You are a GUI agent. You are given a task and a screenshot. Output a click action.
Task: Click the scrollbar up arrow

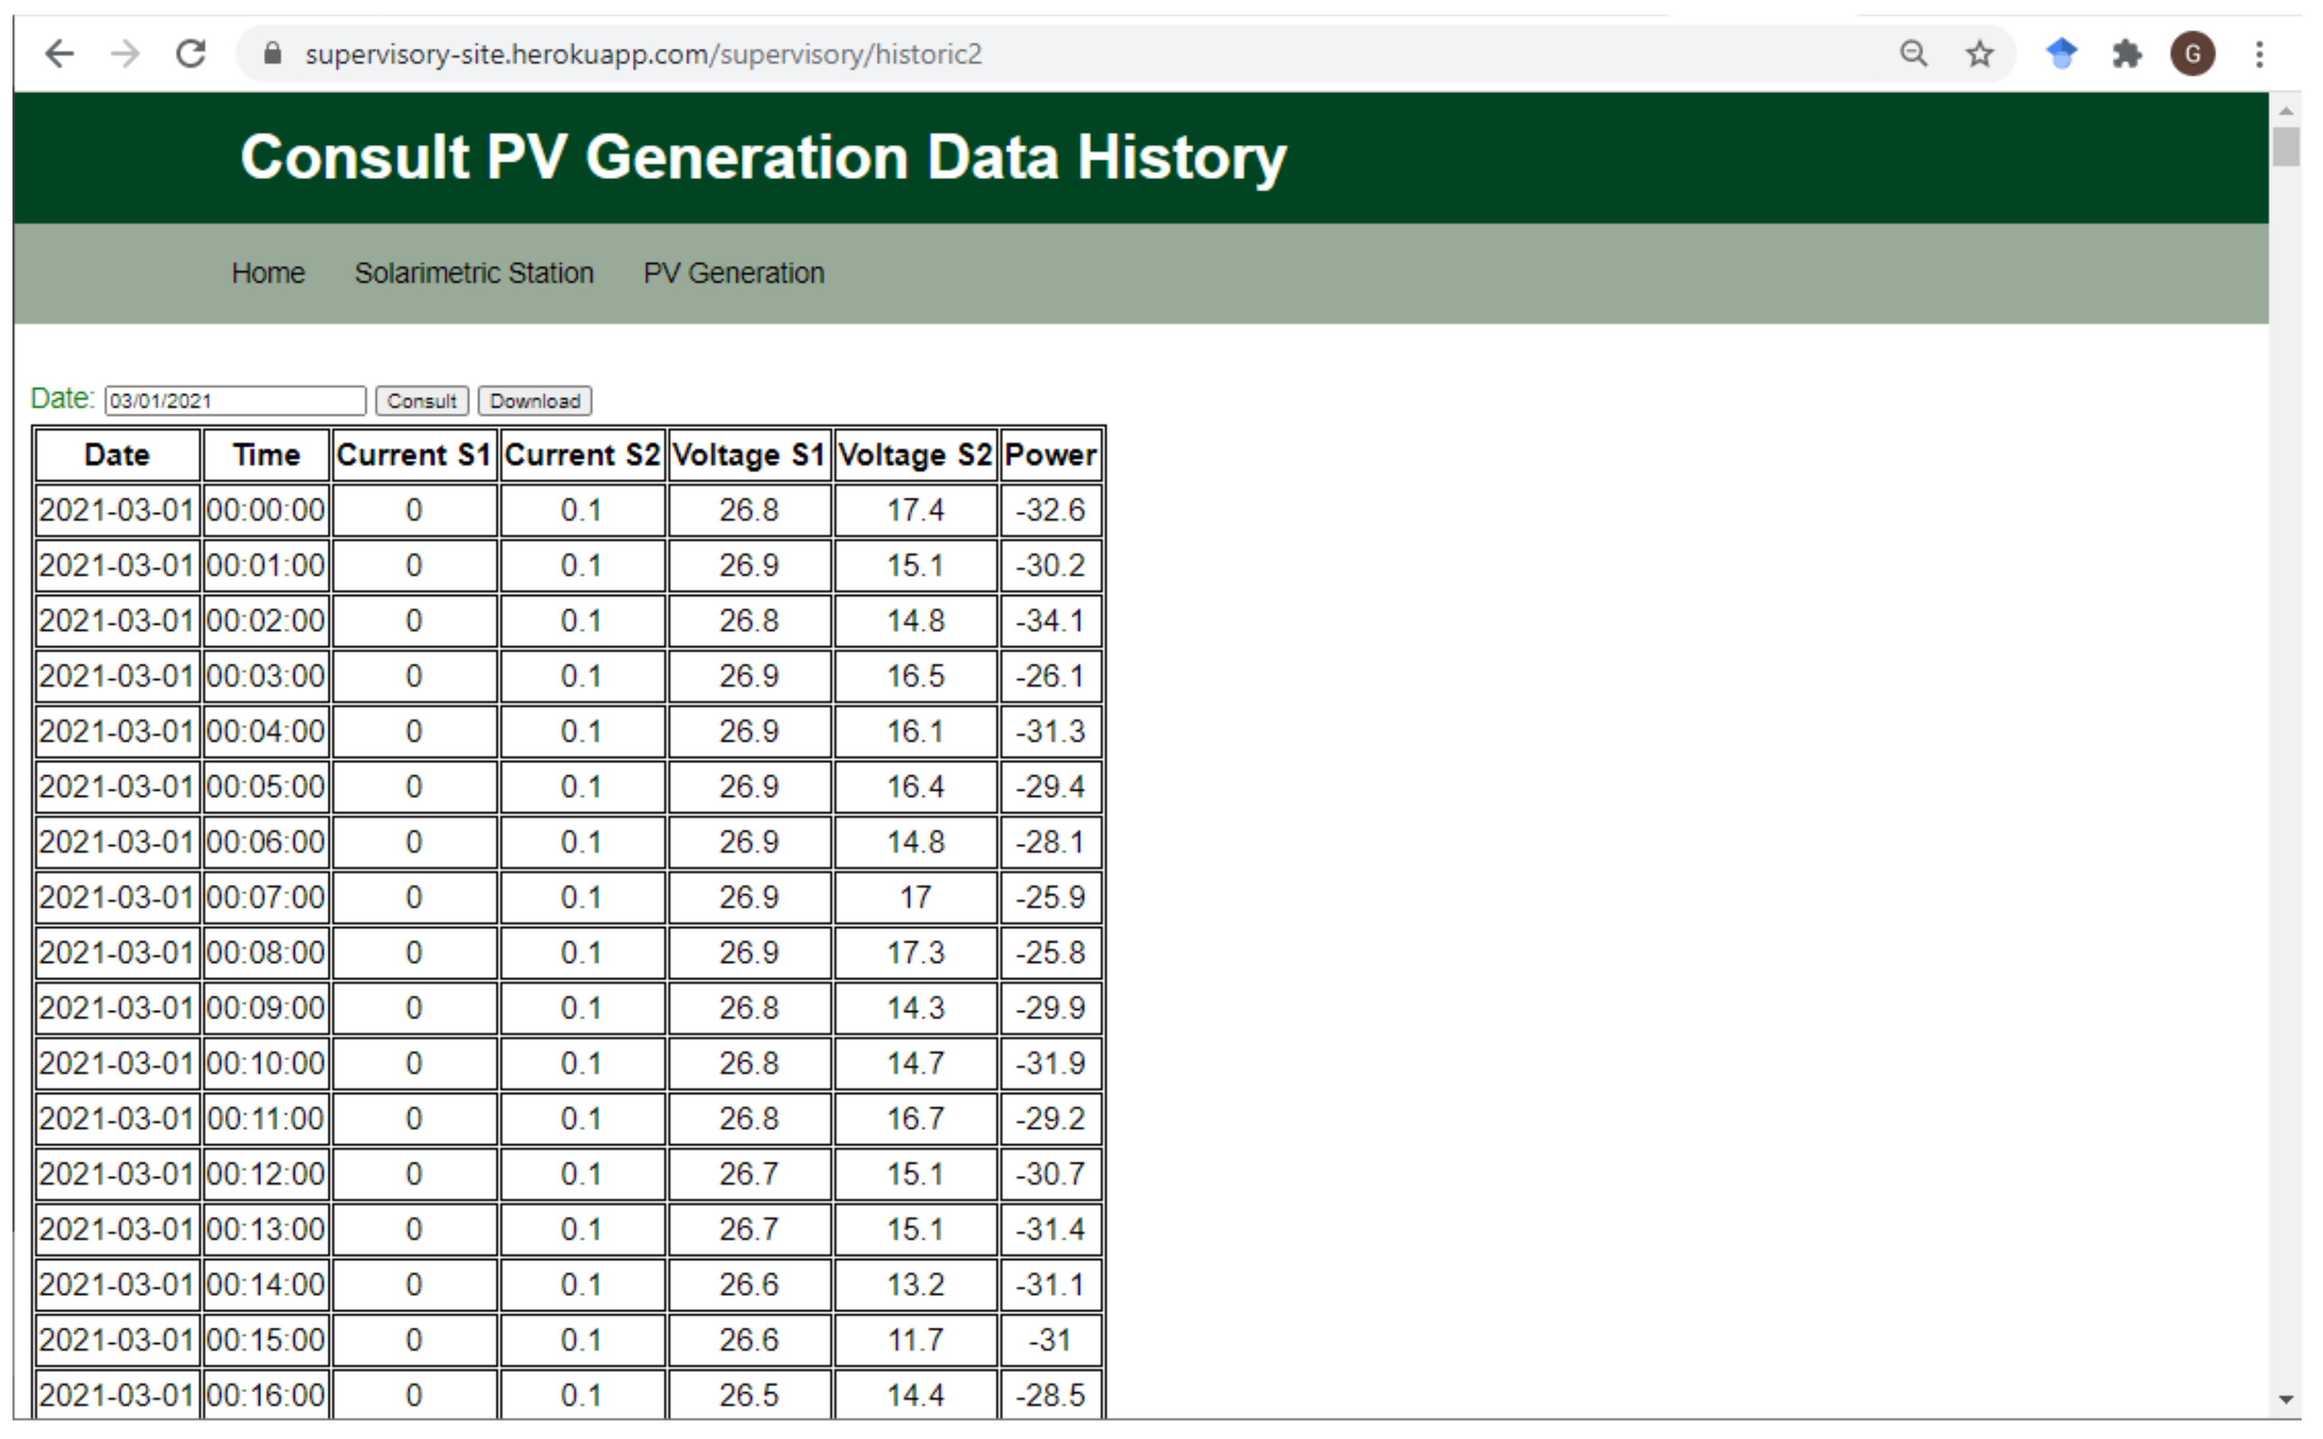2286,112
